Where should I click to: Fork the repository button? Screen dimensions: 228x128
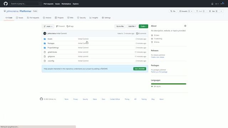200,11
